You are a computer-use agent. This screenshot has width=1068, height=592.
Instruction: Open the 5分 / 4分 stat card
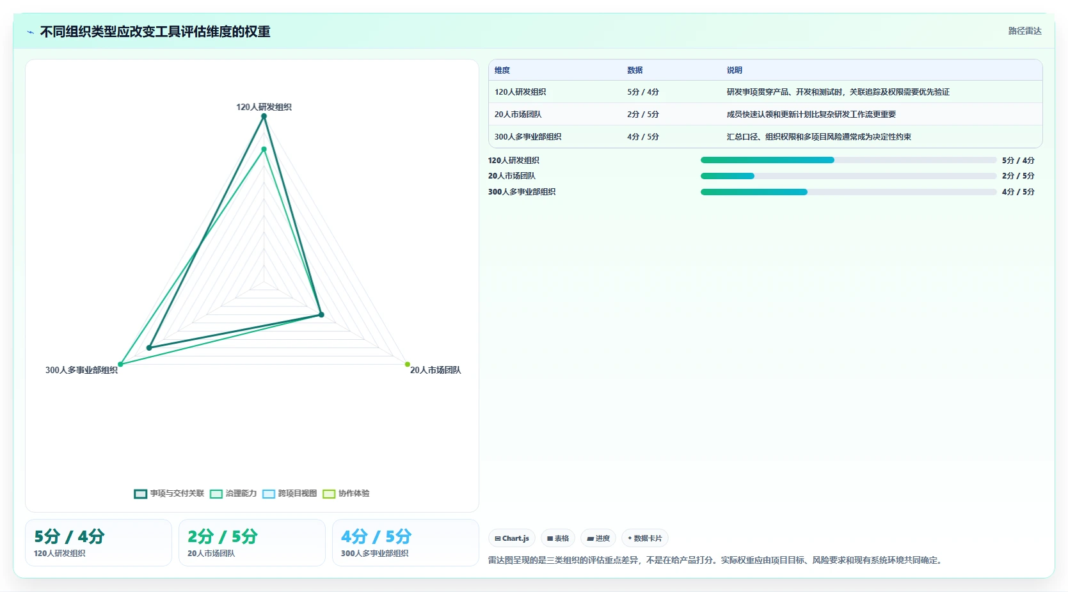click(99, 543)
